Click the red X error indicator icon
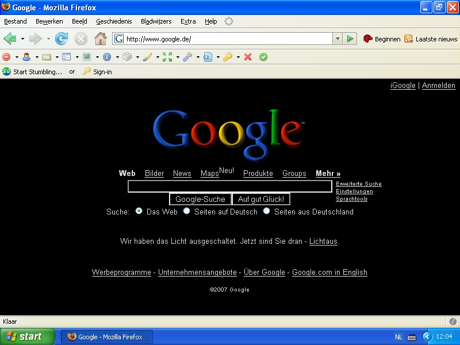This screenshot has width=460, height=345. 248,57
